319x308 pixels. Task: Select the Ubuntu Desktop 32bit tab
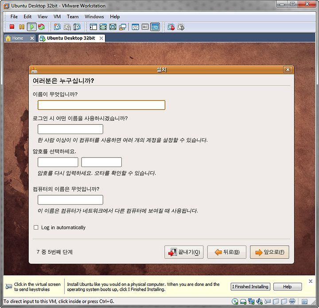71,38
